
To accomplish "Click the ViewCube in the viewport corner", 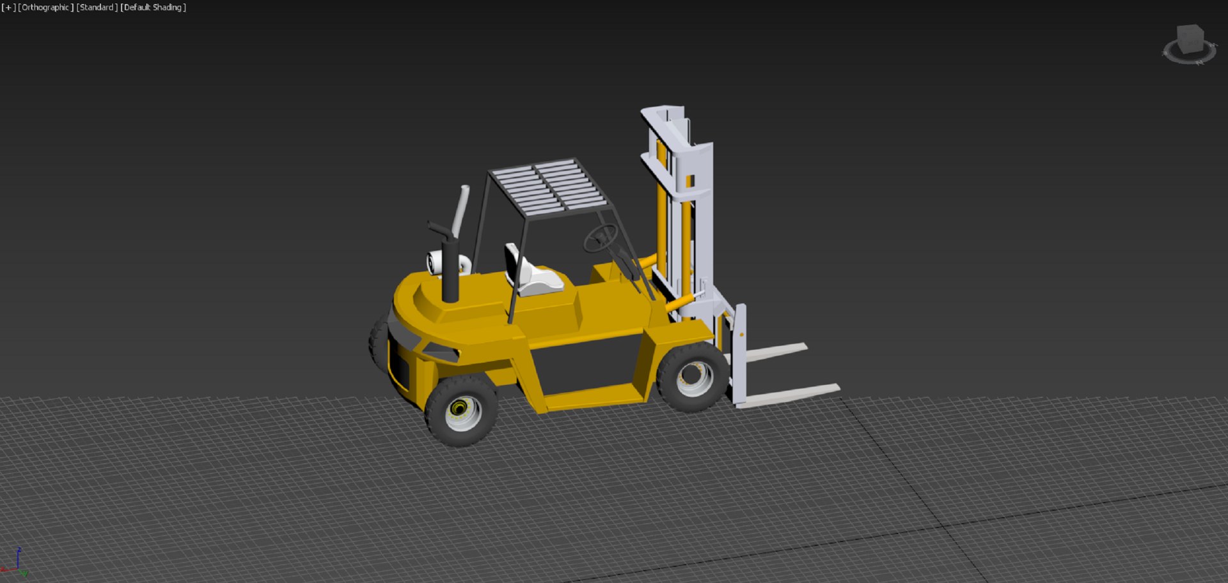I will point(1190,38).
